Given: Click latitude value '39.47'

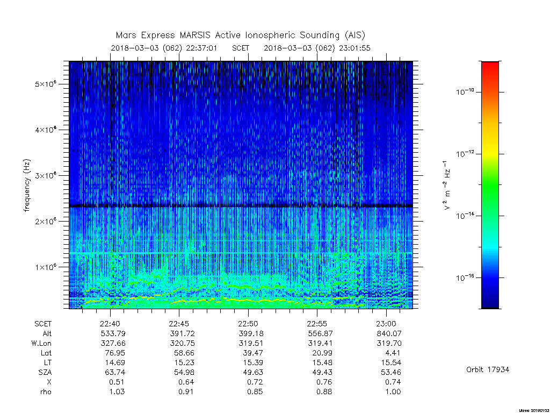Looking at the screenshot, I should 253,353.
